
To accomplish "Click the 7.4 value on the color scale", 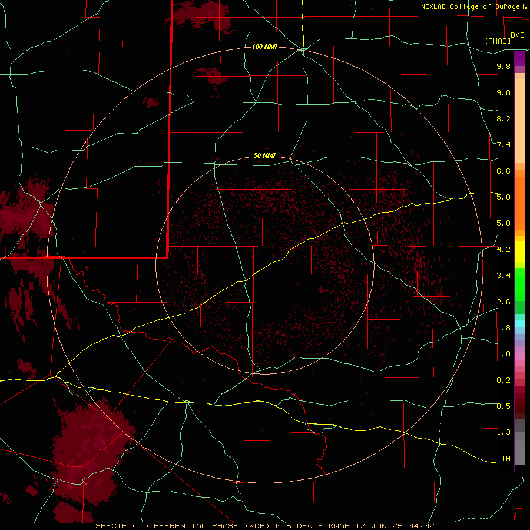I will coord(503,145).
